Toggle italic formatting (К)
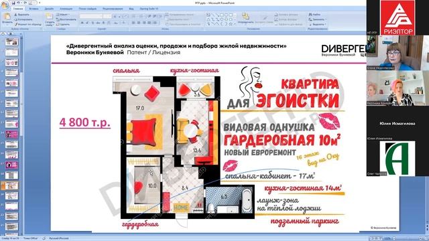The width and height of the screenshot is (429, 241). click(x=87, y=23)
